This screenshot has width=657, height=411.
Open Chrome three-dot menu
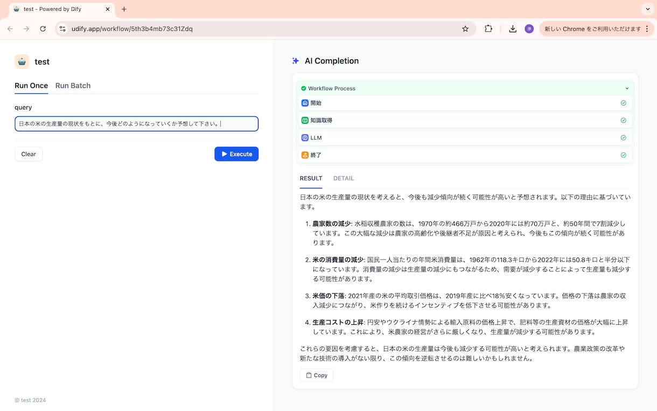(647, 29)
